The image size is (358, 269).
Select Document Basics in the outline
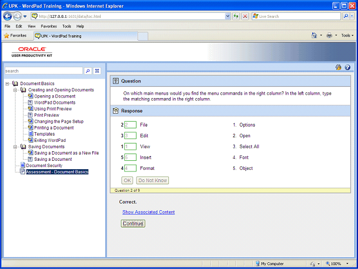[x=37, y=84]
